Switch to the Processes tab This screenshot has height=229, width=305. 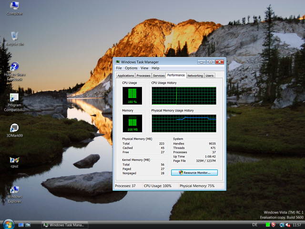coord(143,75)
